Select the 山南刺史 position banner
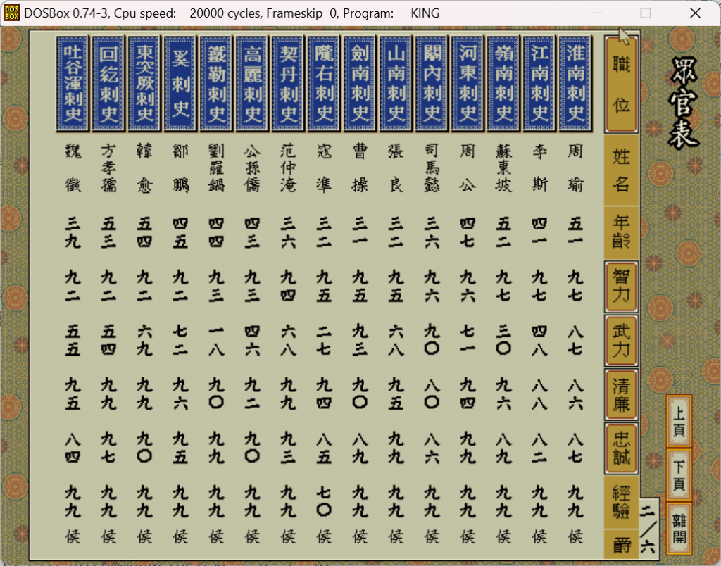This screenshot has height=566, width=721. (396, 84)
